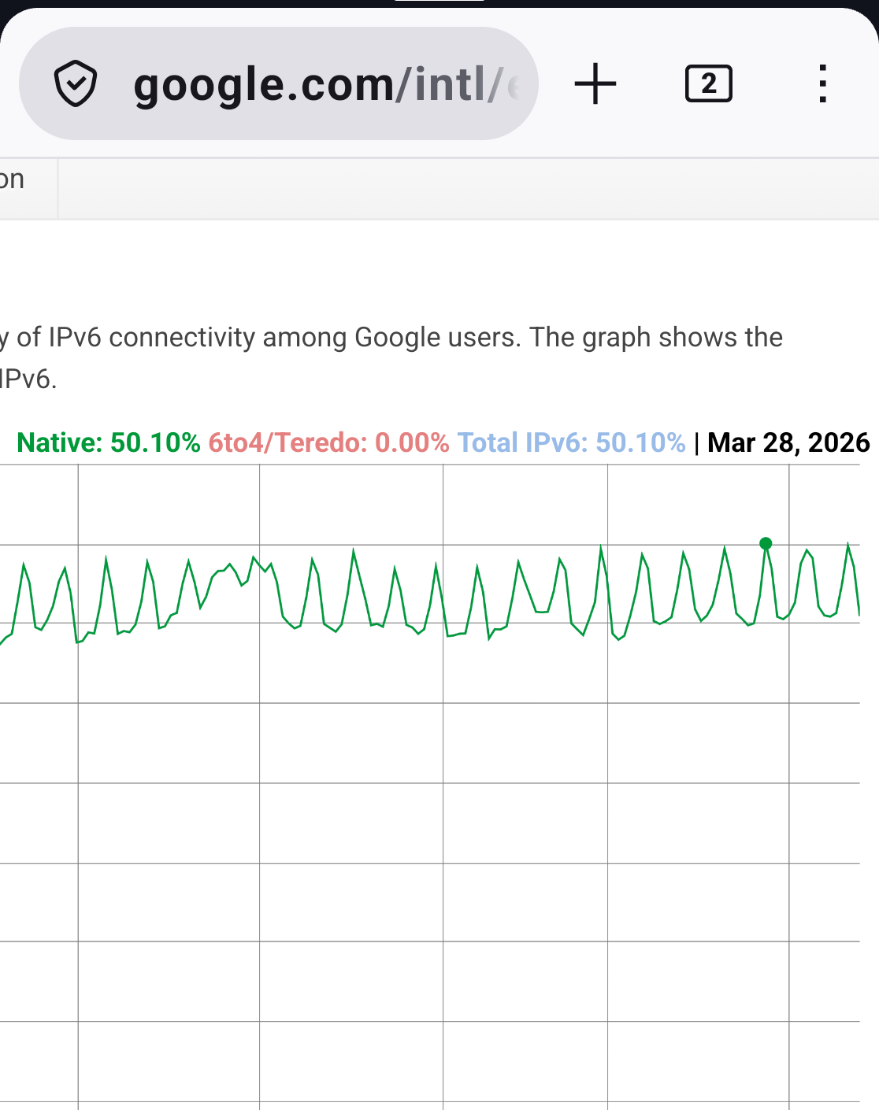This screenshot has width=879, height=1110.
Task: Click the "The graph shows the" text
Action: [x=656, y=337]
